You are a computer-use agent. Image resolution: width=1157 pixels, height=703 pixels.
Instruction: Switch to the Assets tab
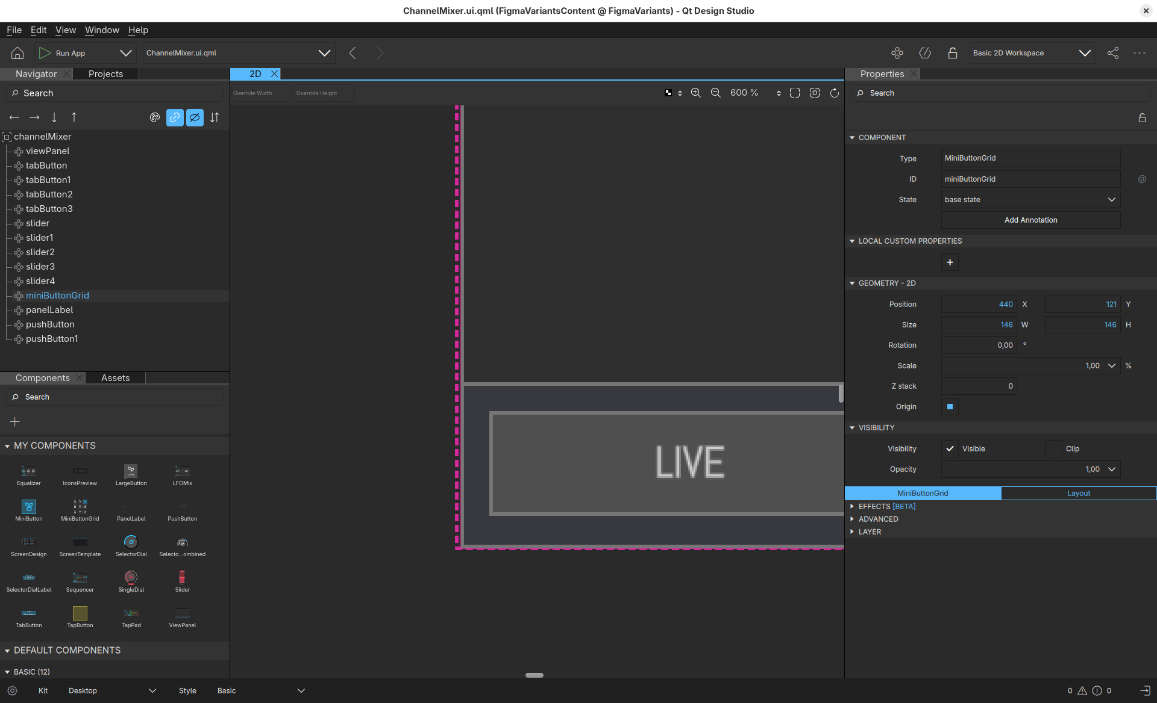tap(115, 378)
